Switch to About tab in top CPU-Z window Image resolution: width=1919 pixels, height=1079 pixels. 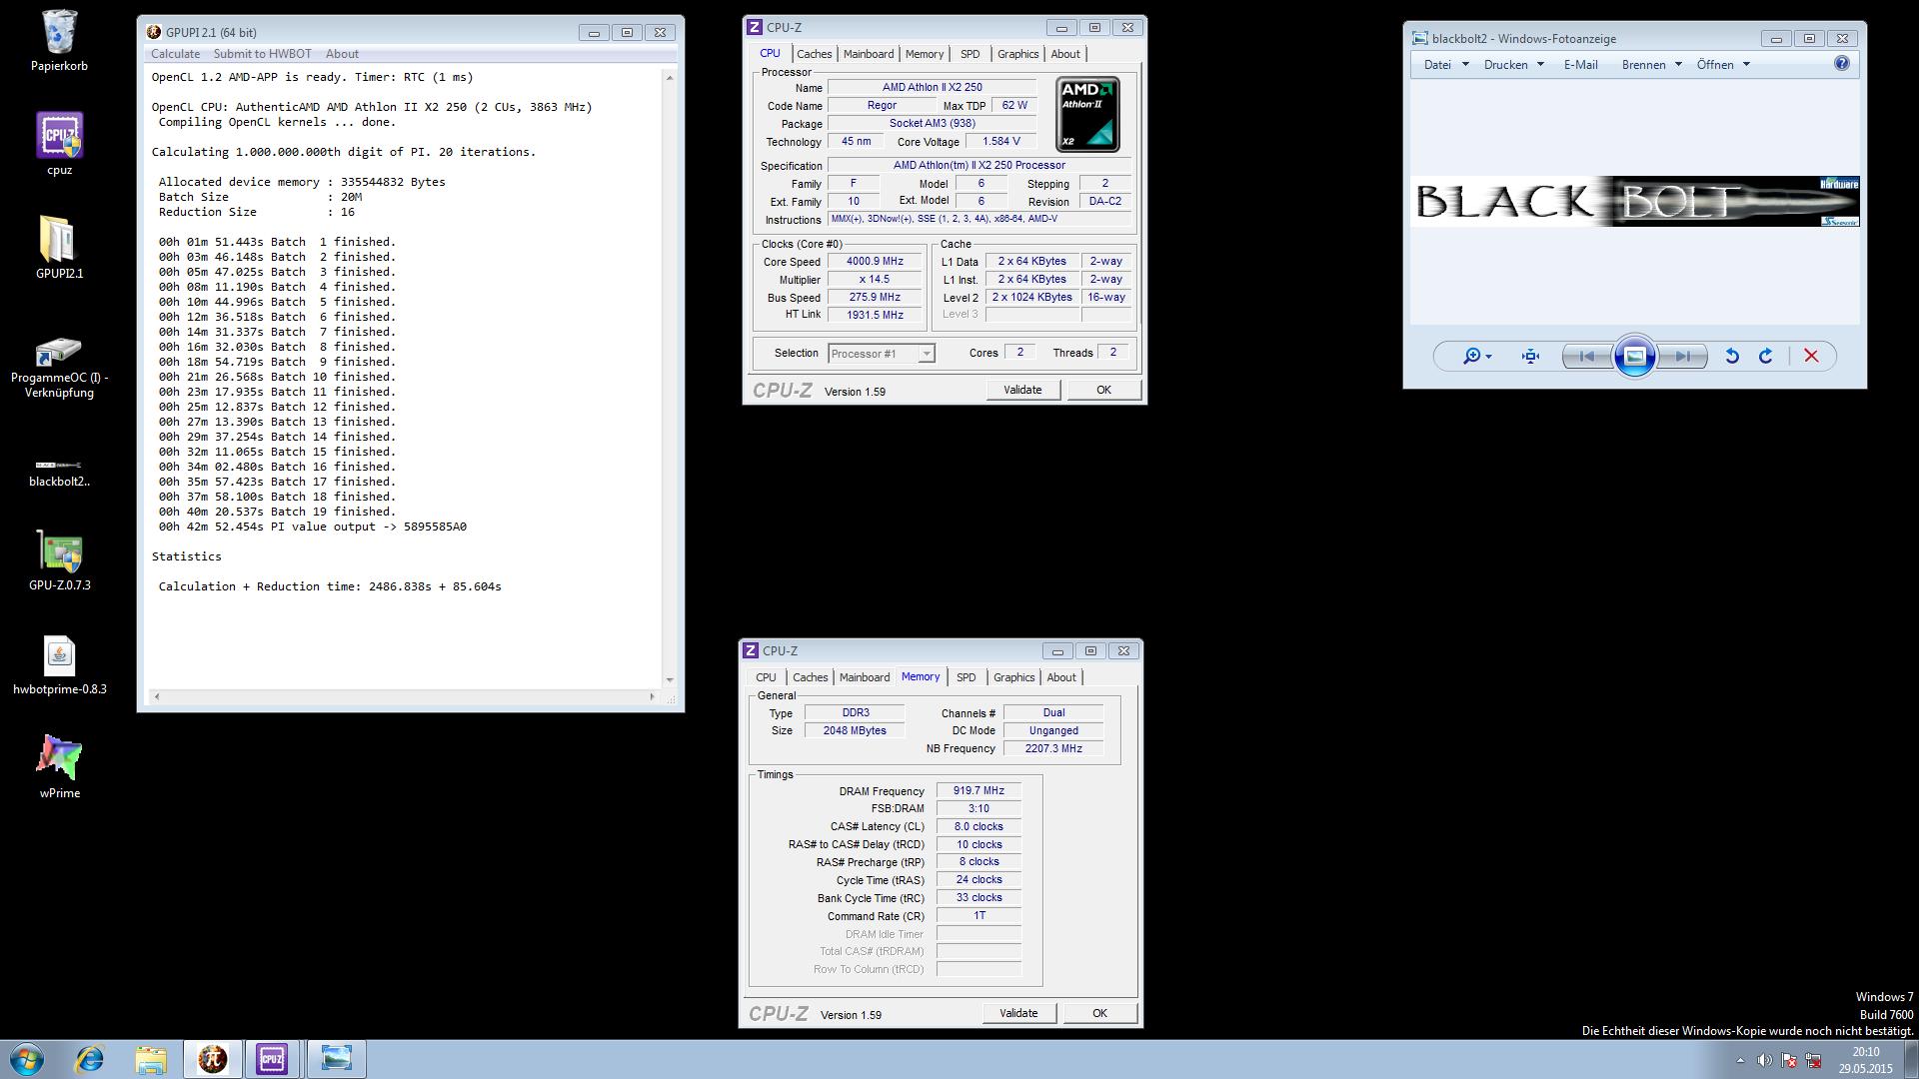pos(1065,54)
